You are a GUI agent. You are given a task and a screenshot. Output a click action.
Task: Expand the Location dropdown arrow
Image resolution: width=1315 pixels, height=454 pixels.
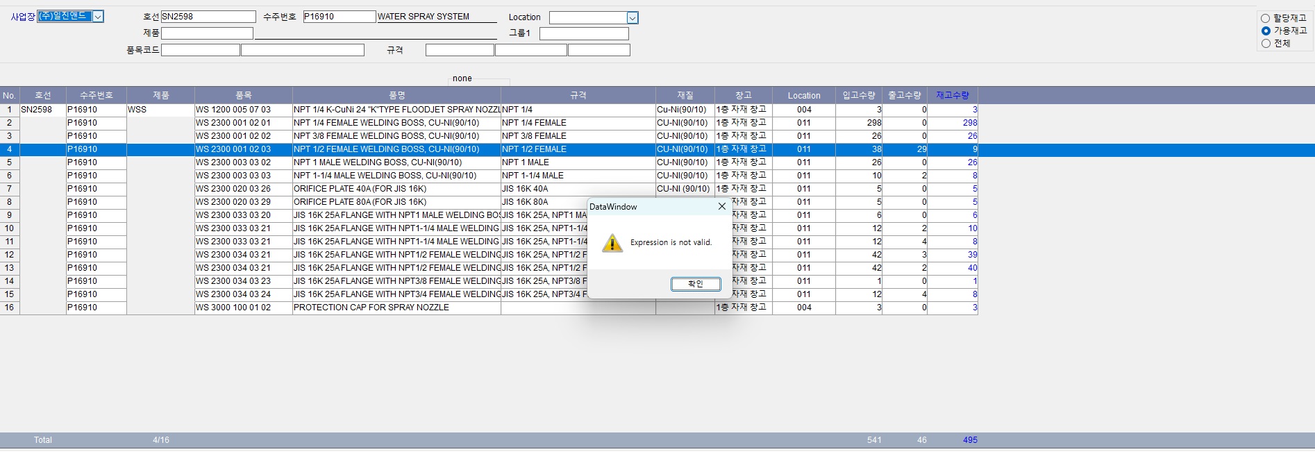[x=632, y=18]
